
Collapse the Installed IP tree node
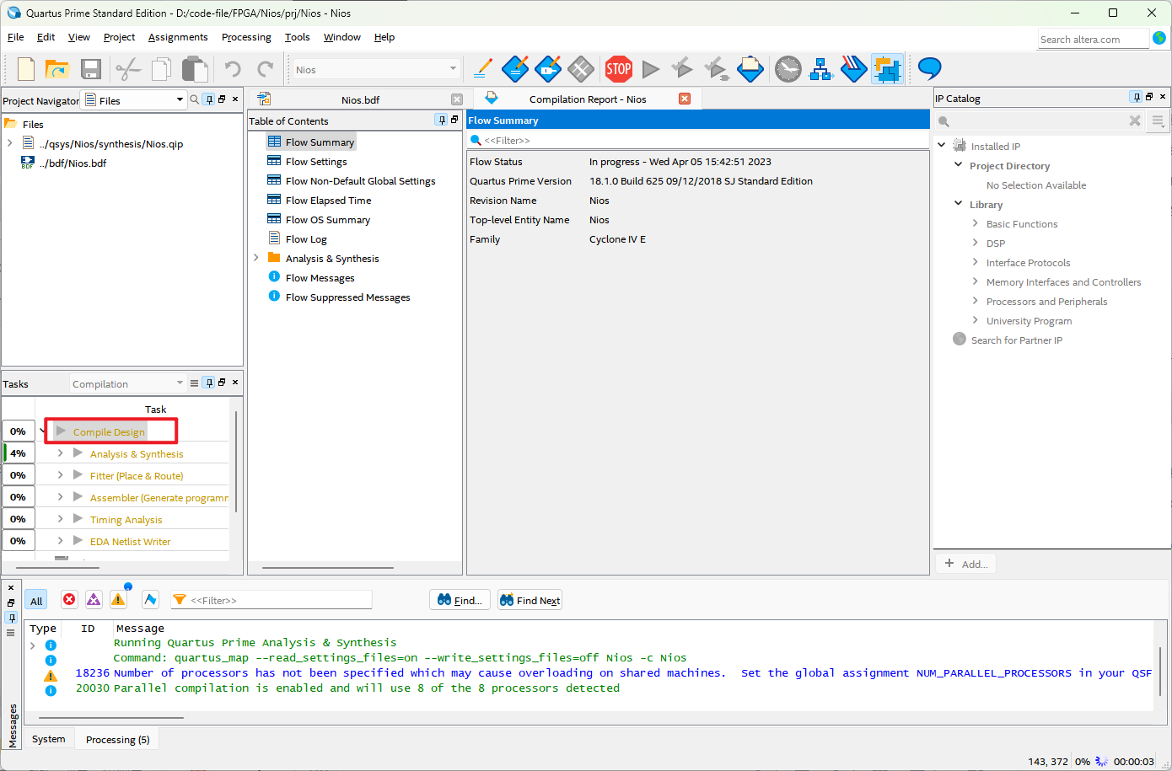[x=942, y=145]
